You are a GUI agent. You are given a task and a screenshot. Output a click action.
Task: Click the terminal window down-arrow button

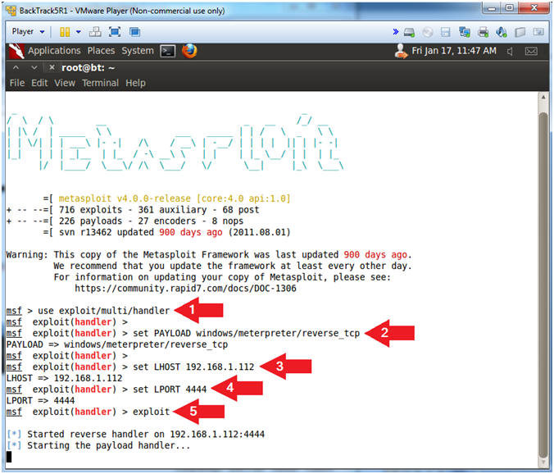click(34, 67)
